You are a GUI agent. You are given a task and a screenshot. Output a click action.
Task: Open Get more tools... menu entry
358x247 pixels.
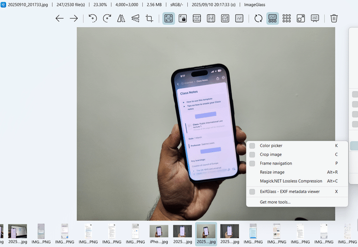click(x=297, y=202)
